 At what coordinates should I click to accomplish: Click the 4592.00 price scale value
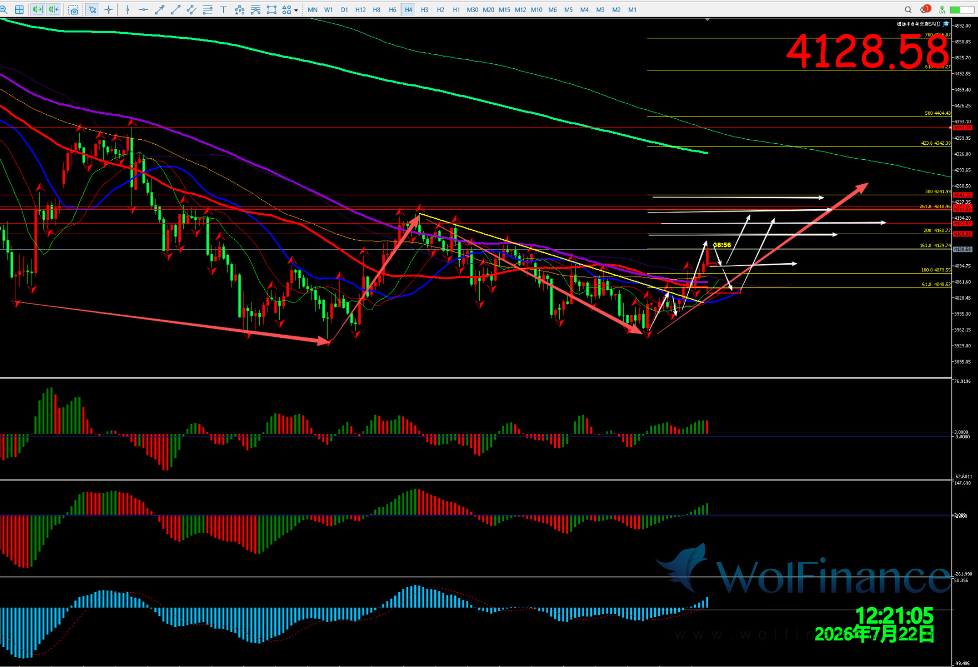[962, 26]
